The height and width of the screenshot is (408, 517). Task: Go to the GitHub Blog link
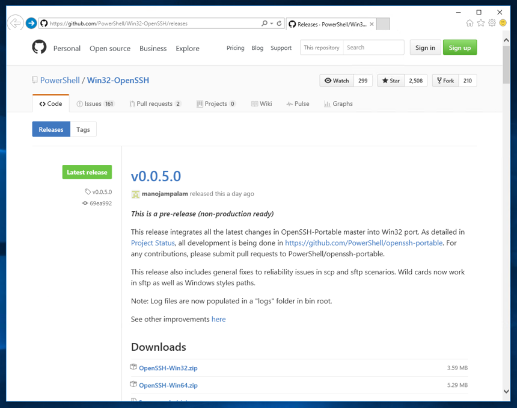[x=257, y=48]
